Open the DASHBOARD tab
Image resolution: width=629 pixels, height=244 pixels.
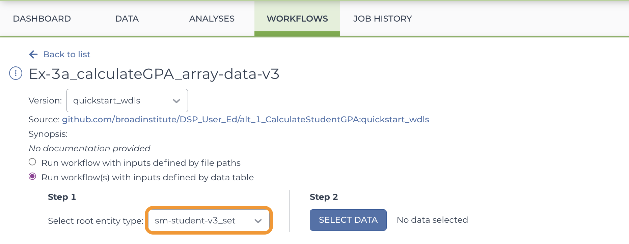[42, 19]
